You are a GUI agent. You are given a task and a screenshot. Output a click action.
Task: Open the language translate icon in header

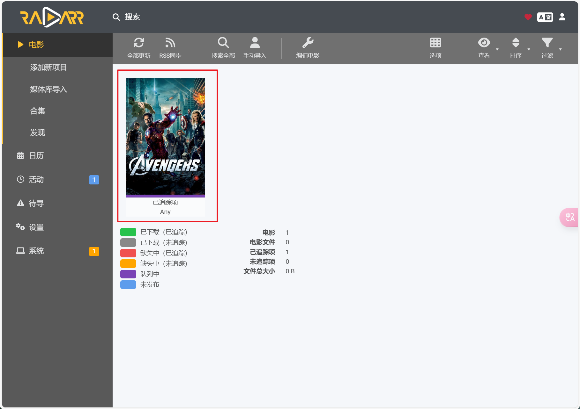coord(545,17)
